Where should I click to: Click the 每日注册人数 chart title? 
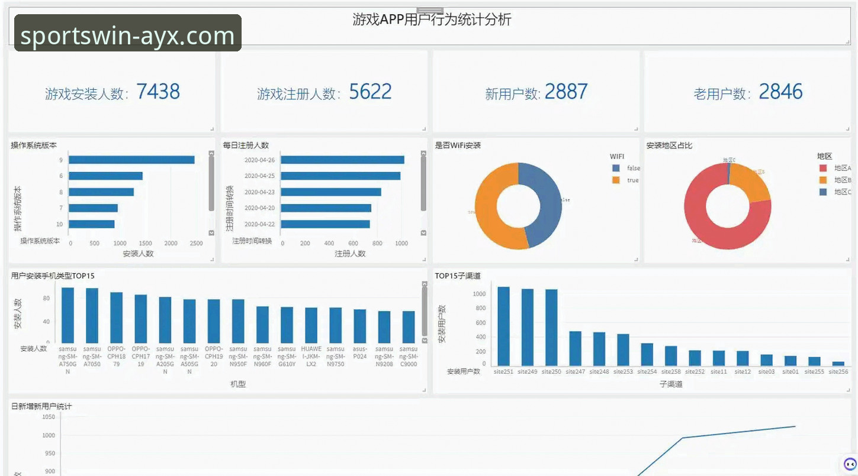[246, 145]
